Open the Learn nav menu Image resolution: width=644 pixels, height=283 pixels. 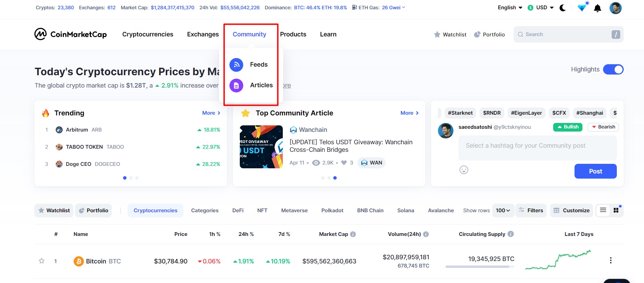pyautogui.click(x=328, y=34)
